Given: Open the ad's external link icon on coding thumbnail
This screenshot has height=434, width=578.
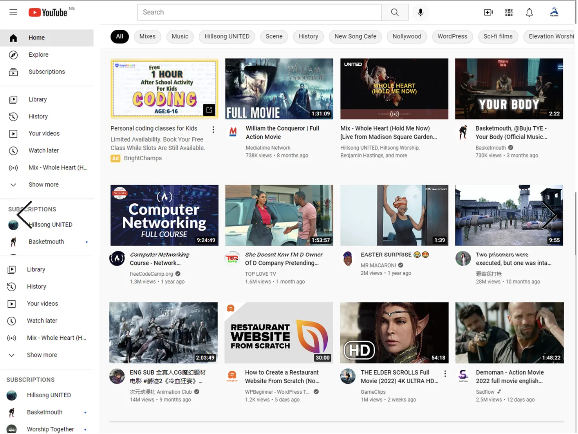Looking at the screenshot, I should tap(210, 110).
